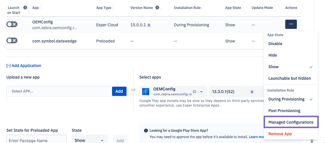Click the OEMConfig app icon in selector
Viewport: 325px width, 143px height.
click(145, 91)
